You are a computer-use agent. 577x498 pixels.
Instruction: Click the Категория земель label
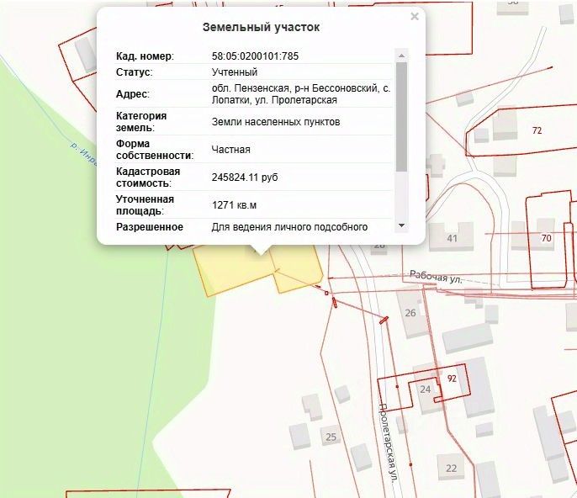(141, 122)
